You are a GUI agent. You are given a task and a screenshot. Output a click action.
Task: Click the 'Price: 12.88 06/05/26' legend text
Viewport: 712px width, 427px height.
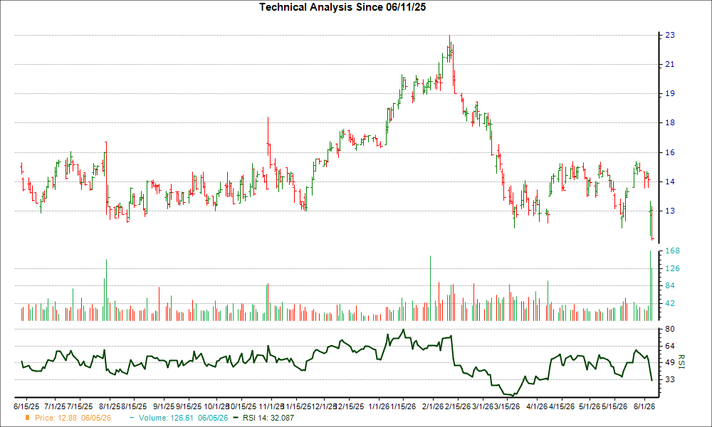[x=73, y=418]
